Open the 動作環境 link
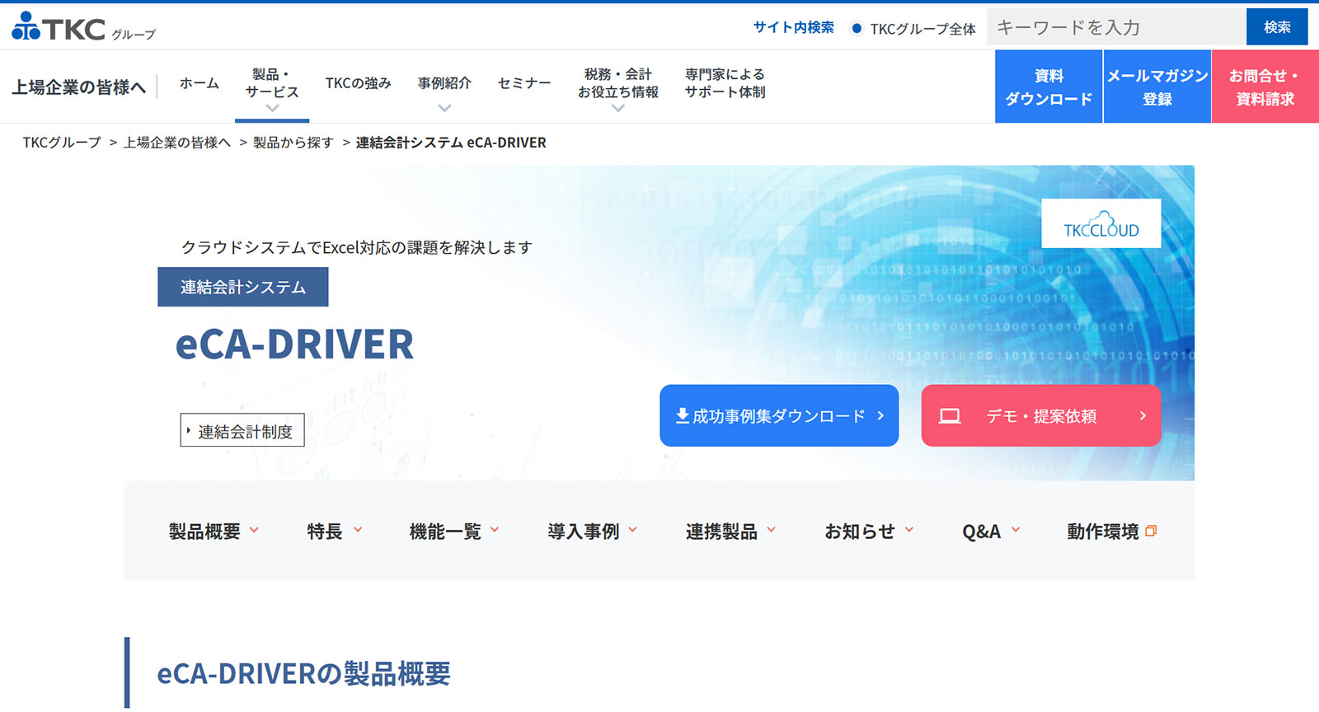The image size is (1319, 712). (x=1103, y=532)
